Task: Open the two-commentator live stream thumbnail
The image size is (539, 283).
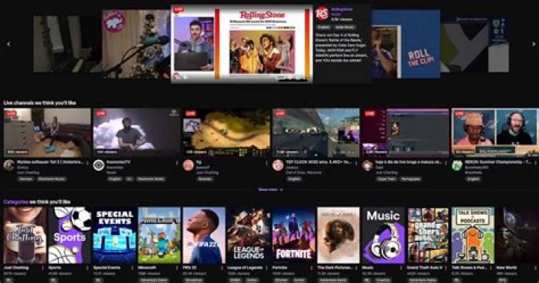Action: pyautogui.click(x=495, y=133)
